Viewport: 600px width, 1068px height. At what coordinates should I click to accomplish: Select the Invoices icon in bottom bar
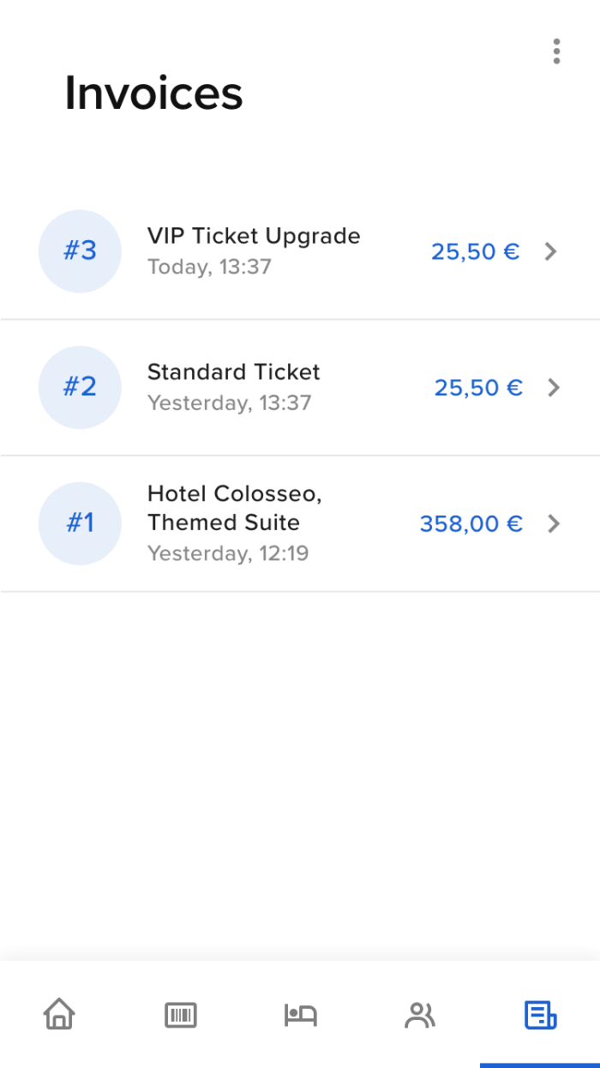click(540, 1015)
